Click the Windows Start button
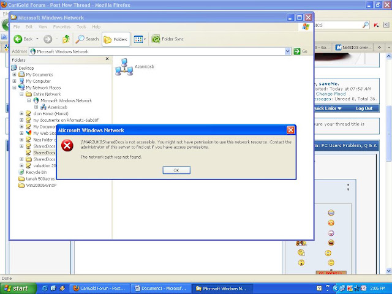 [18, 288]
